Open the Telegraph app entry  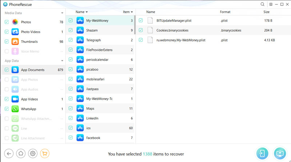(x=93, y=40)
